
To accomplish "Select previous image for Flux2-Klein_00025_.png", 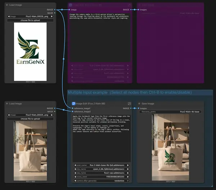I will tap(9, 115).
